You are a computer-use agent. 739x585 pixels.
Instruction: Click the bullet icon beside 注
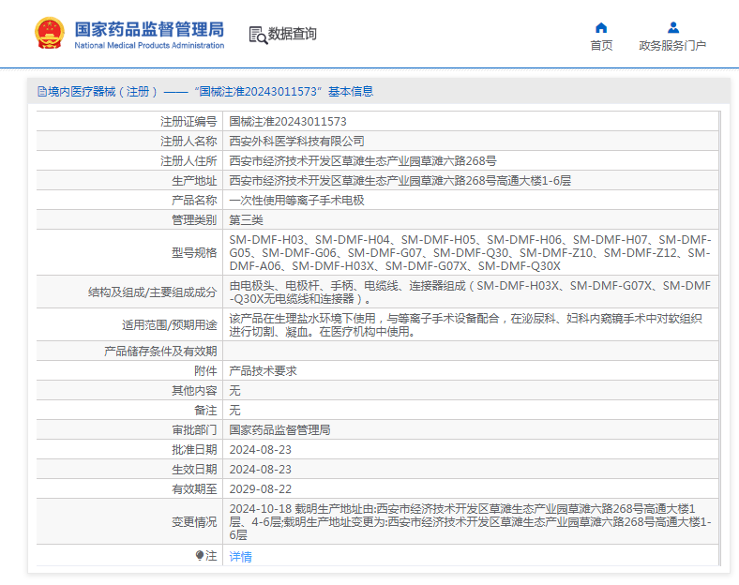click(x=200, y=556)
